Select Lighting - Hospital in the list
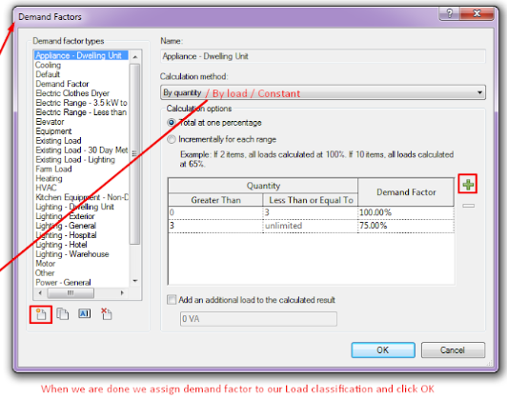Image resolution: width=507 pixels, height=399 pixels. pos(66,235)
